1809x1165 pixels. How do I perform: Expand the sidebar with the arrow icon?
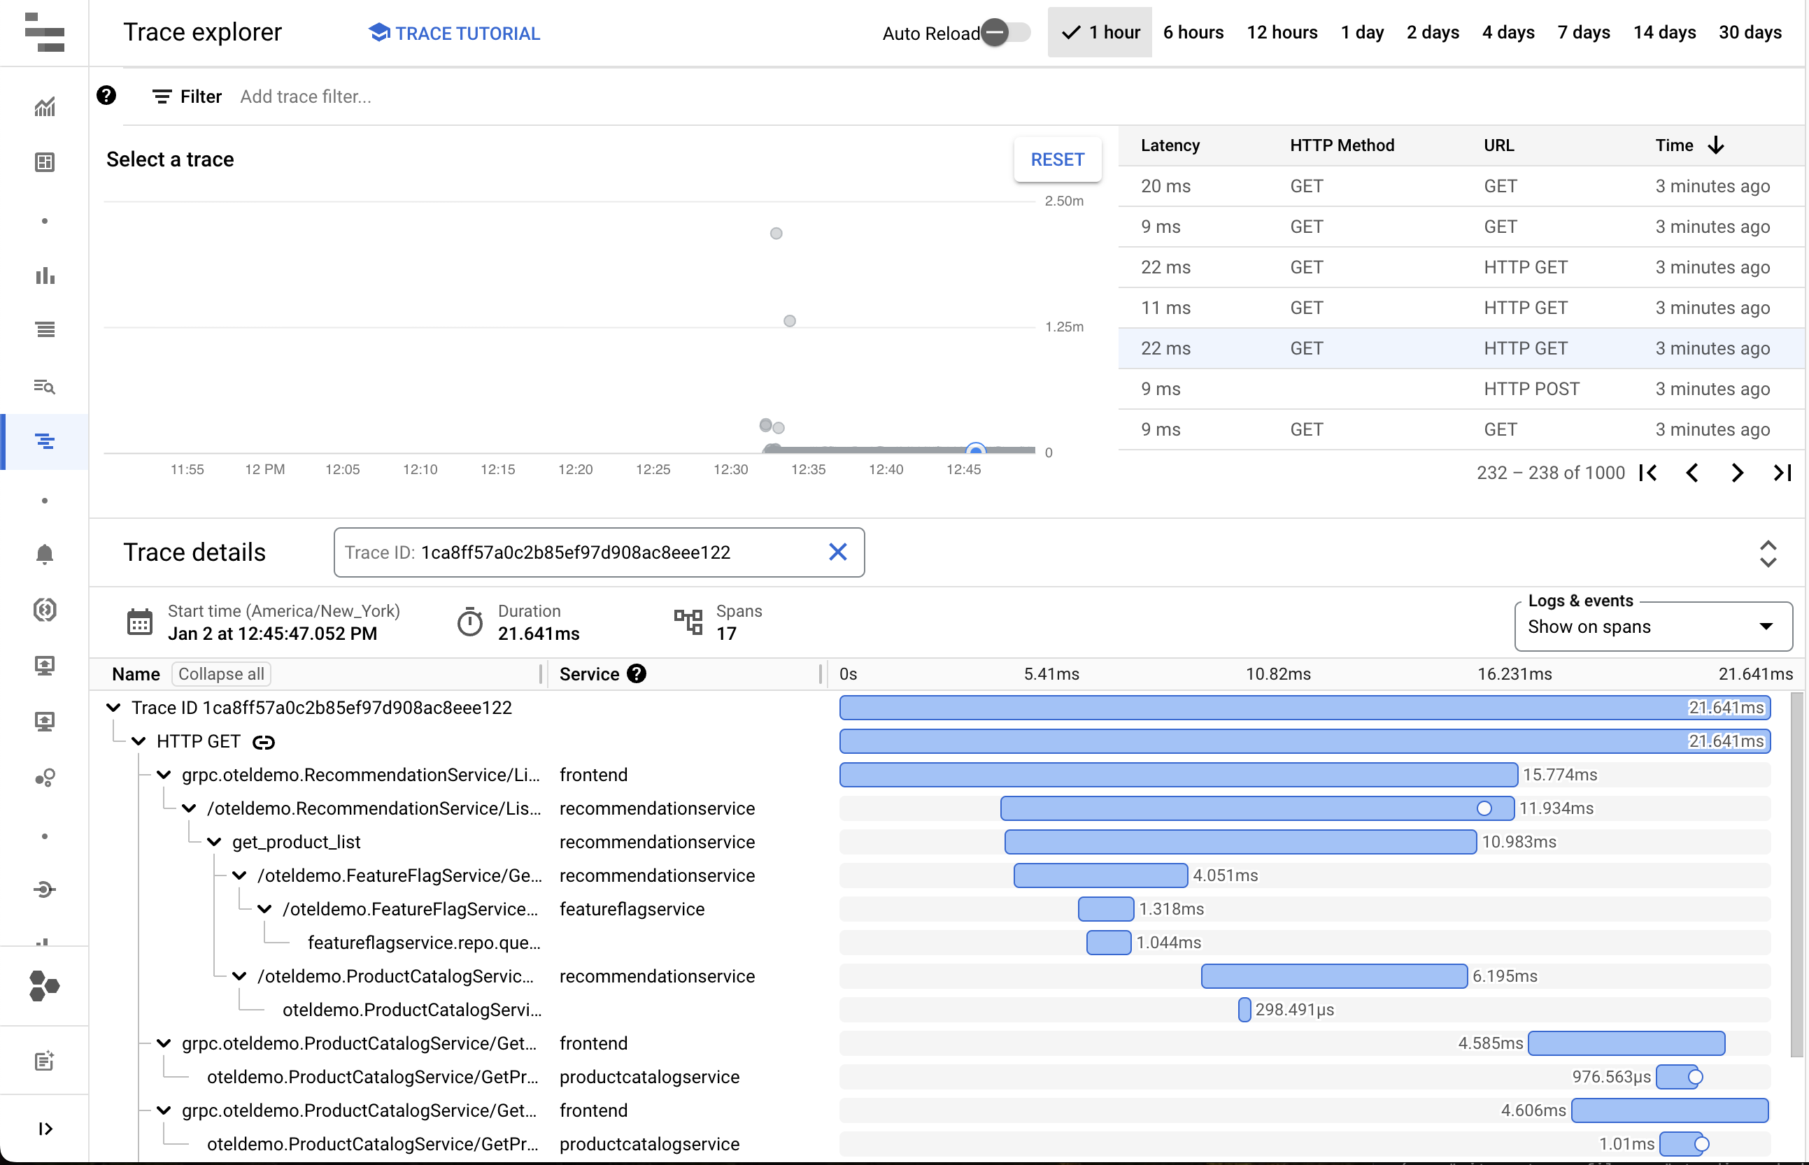pos(45,1129)
